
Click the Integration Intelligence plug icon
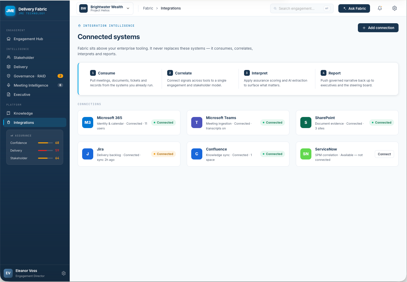point(79,26)
